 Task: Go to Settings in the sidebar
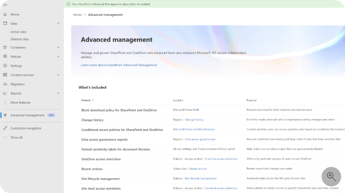16,66
